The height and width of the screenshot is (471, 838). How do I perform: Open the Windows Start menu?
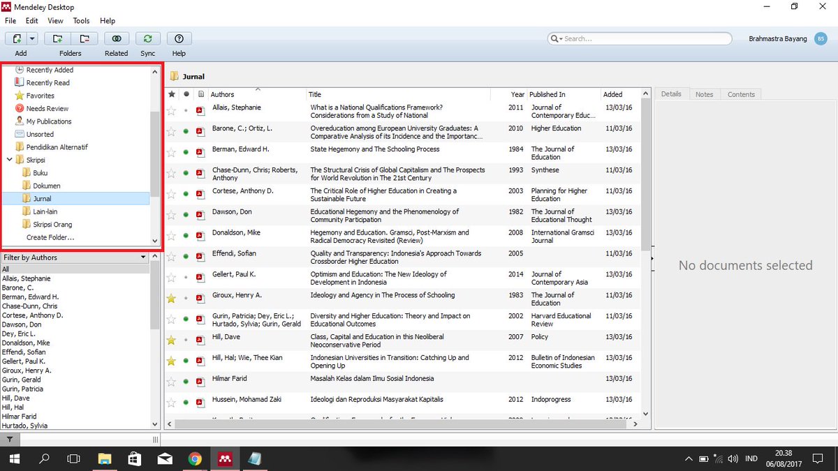pyautogui.click(x=14, y=458)
